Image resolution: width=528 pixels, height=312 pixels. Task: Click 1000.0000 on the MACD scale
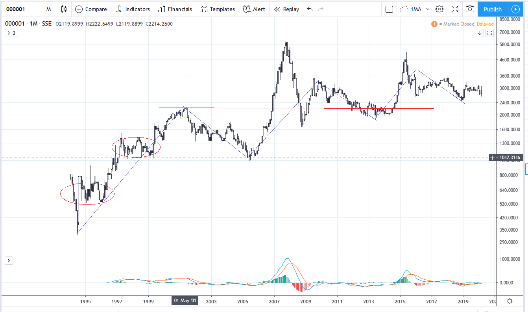(x=510, y=259)
